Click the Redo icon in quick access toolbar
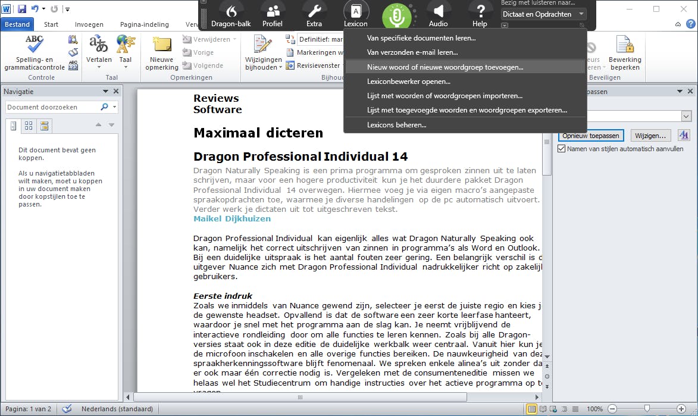 54,8
